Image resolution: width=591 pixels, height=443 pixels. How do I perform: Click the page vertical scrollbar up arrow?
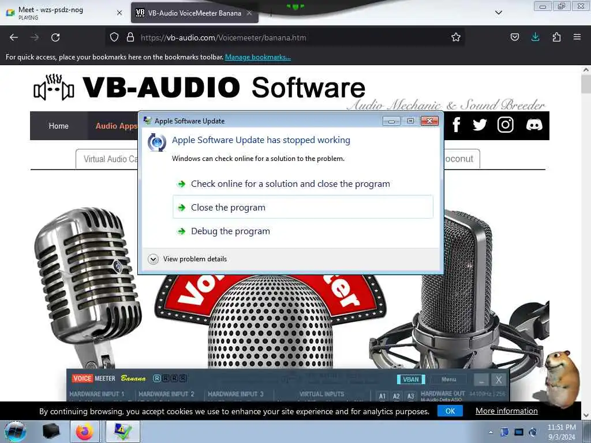click(x=586, y=70)
